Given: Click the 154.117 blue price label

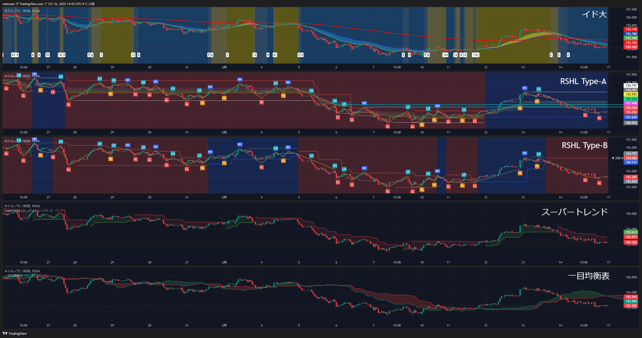Looking at the screenshot, I should pos(631,162).
